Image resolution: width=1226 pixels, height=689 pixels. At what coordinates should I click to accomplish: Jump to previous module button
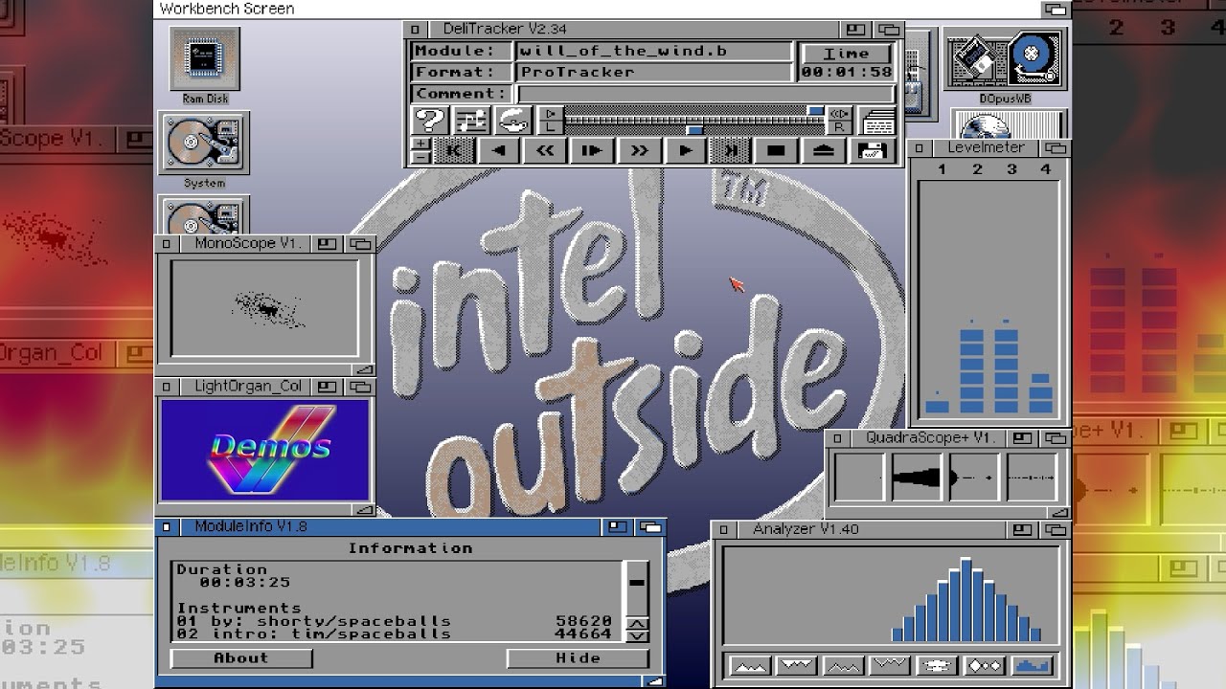(454, 150)
